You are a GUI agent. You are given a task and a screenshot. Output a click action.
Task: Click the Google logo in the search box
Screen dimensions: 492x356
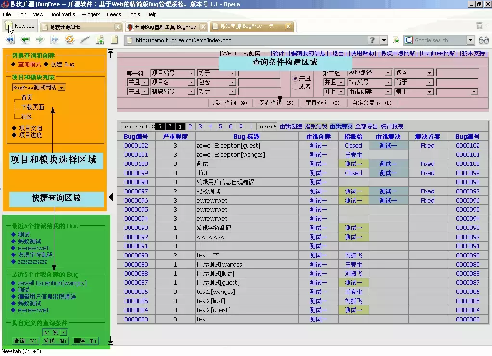coord(408,40)
